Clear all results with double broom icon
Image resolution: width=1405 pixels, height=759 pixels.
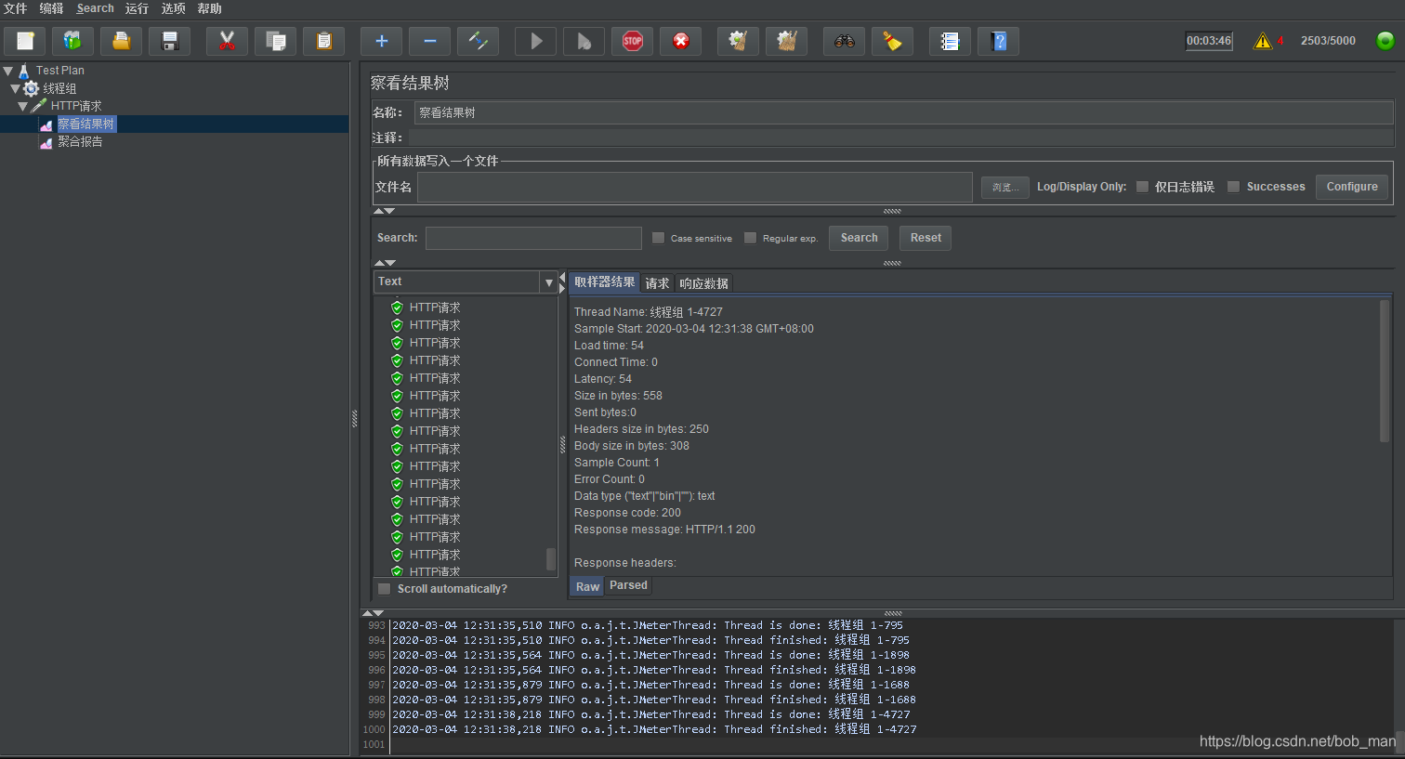787,41
